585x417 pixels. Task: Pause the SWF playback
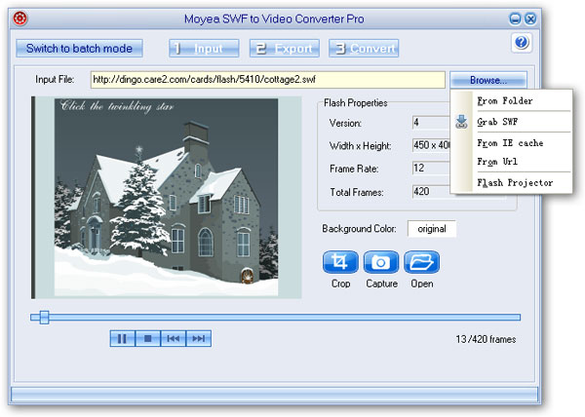pyautogui.click(x=123, y=338)
